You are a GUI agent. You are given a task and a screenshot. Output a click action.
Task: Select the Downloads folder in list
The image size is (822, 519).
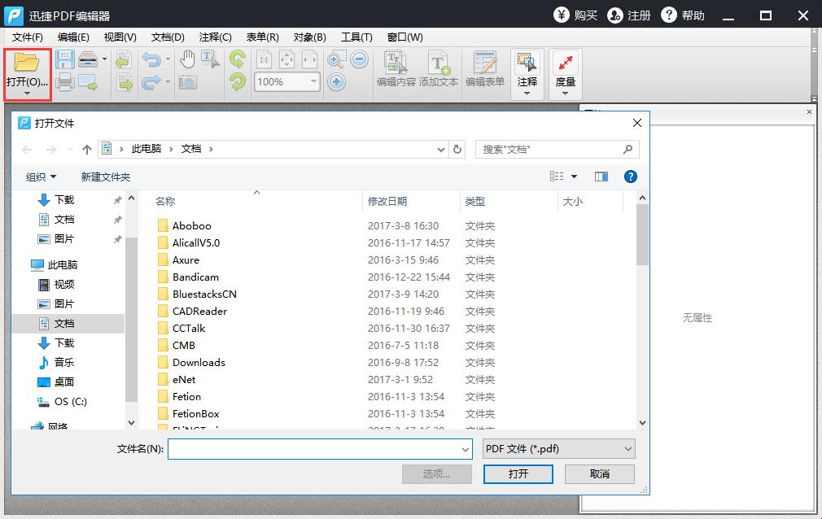[x=199, y=363]
